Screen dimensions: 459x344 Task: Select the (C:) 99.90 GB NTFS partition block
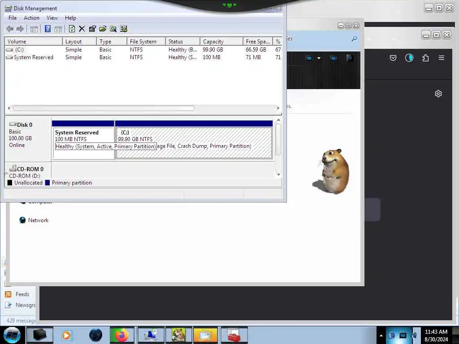(194, 140)
